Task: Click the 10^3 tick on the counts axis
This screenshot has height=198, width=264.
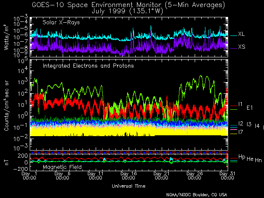Action: tap(23, 81)
